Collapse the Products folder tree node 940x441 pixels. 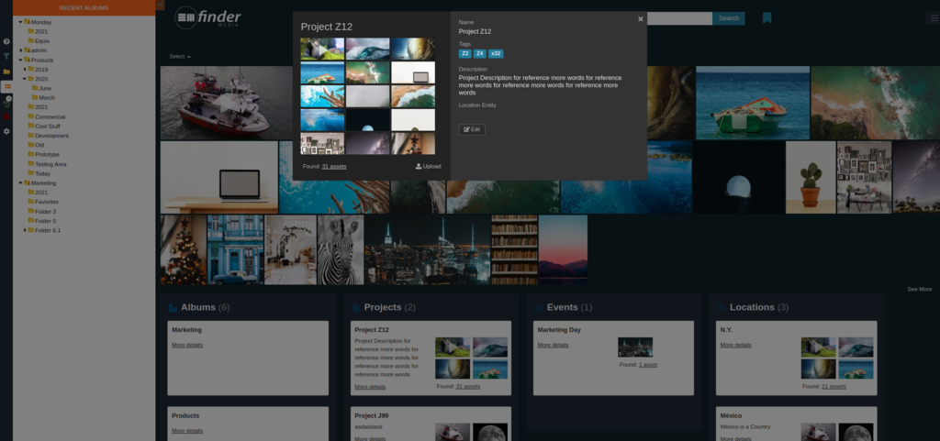click(20, 60)
